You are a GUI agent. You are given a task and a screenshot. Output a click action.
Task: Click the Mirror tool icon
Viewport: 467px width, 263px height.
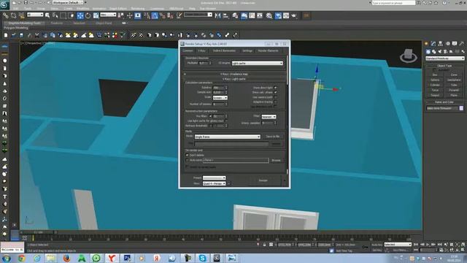pyautogui.click(x=217, y=15)
